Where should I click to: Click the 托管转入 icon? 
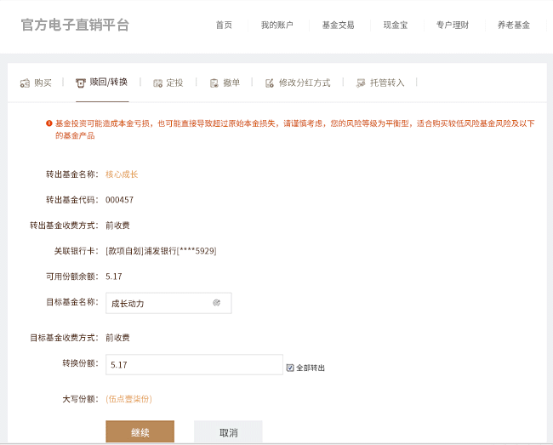point(361,83)
